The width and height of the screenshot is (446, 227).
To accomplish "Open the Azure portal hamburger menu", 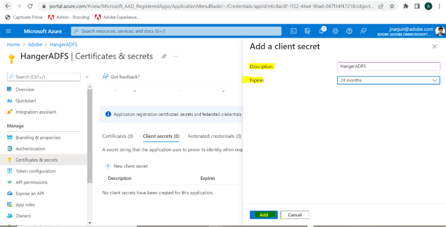I will coord(9,31).
